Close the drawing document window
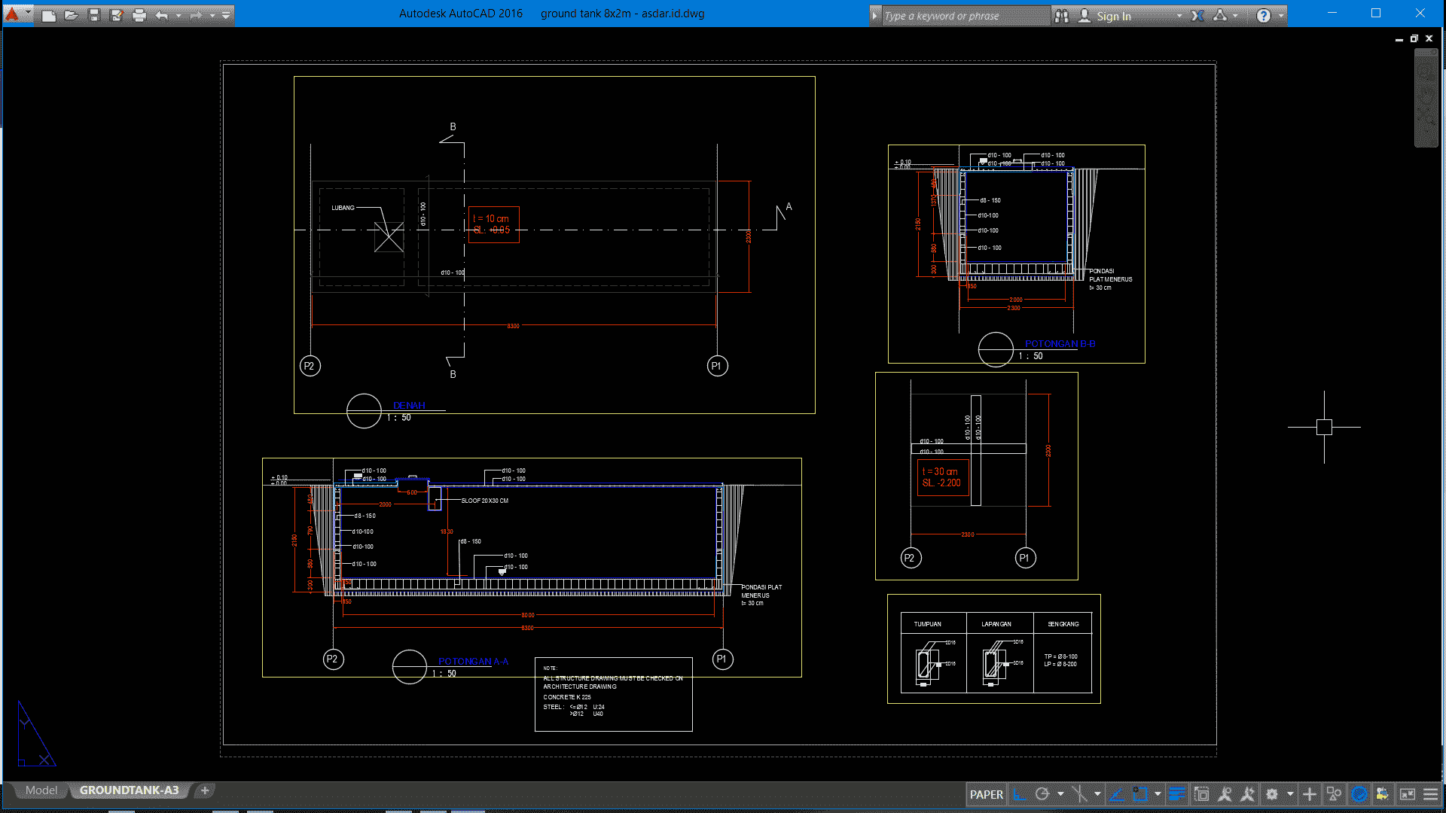 pyautogui.click(x=1429, y=38)
